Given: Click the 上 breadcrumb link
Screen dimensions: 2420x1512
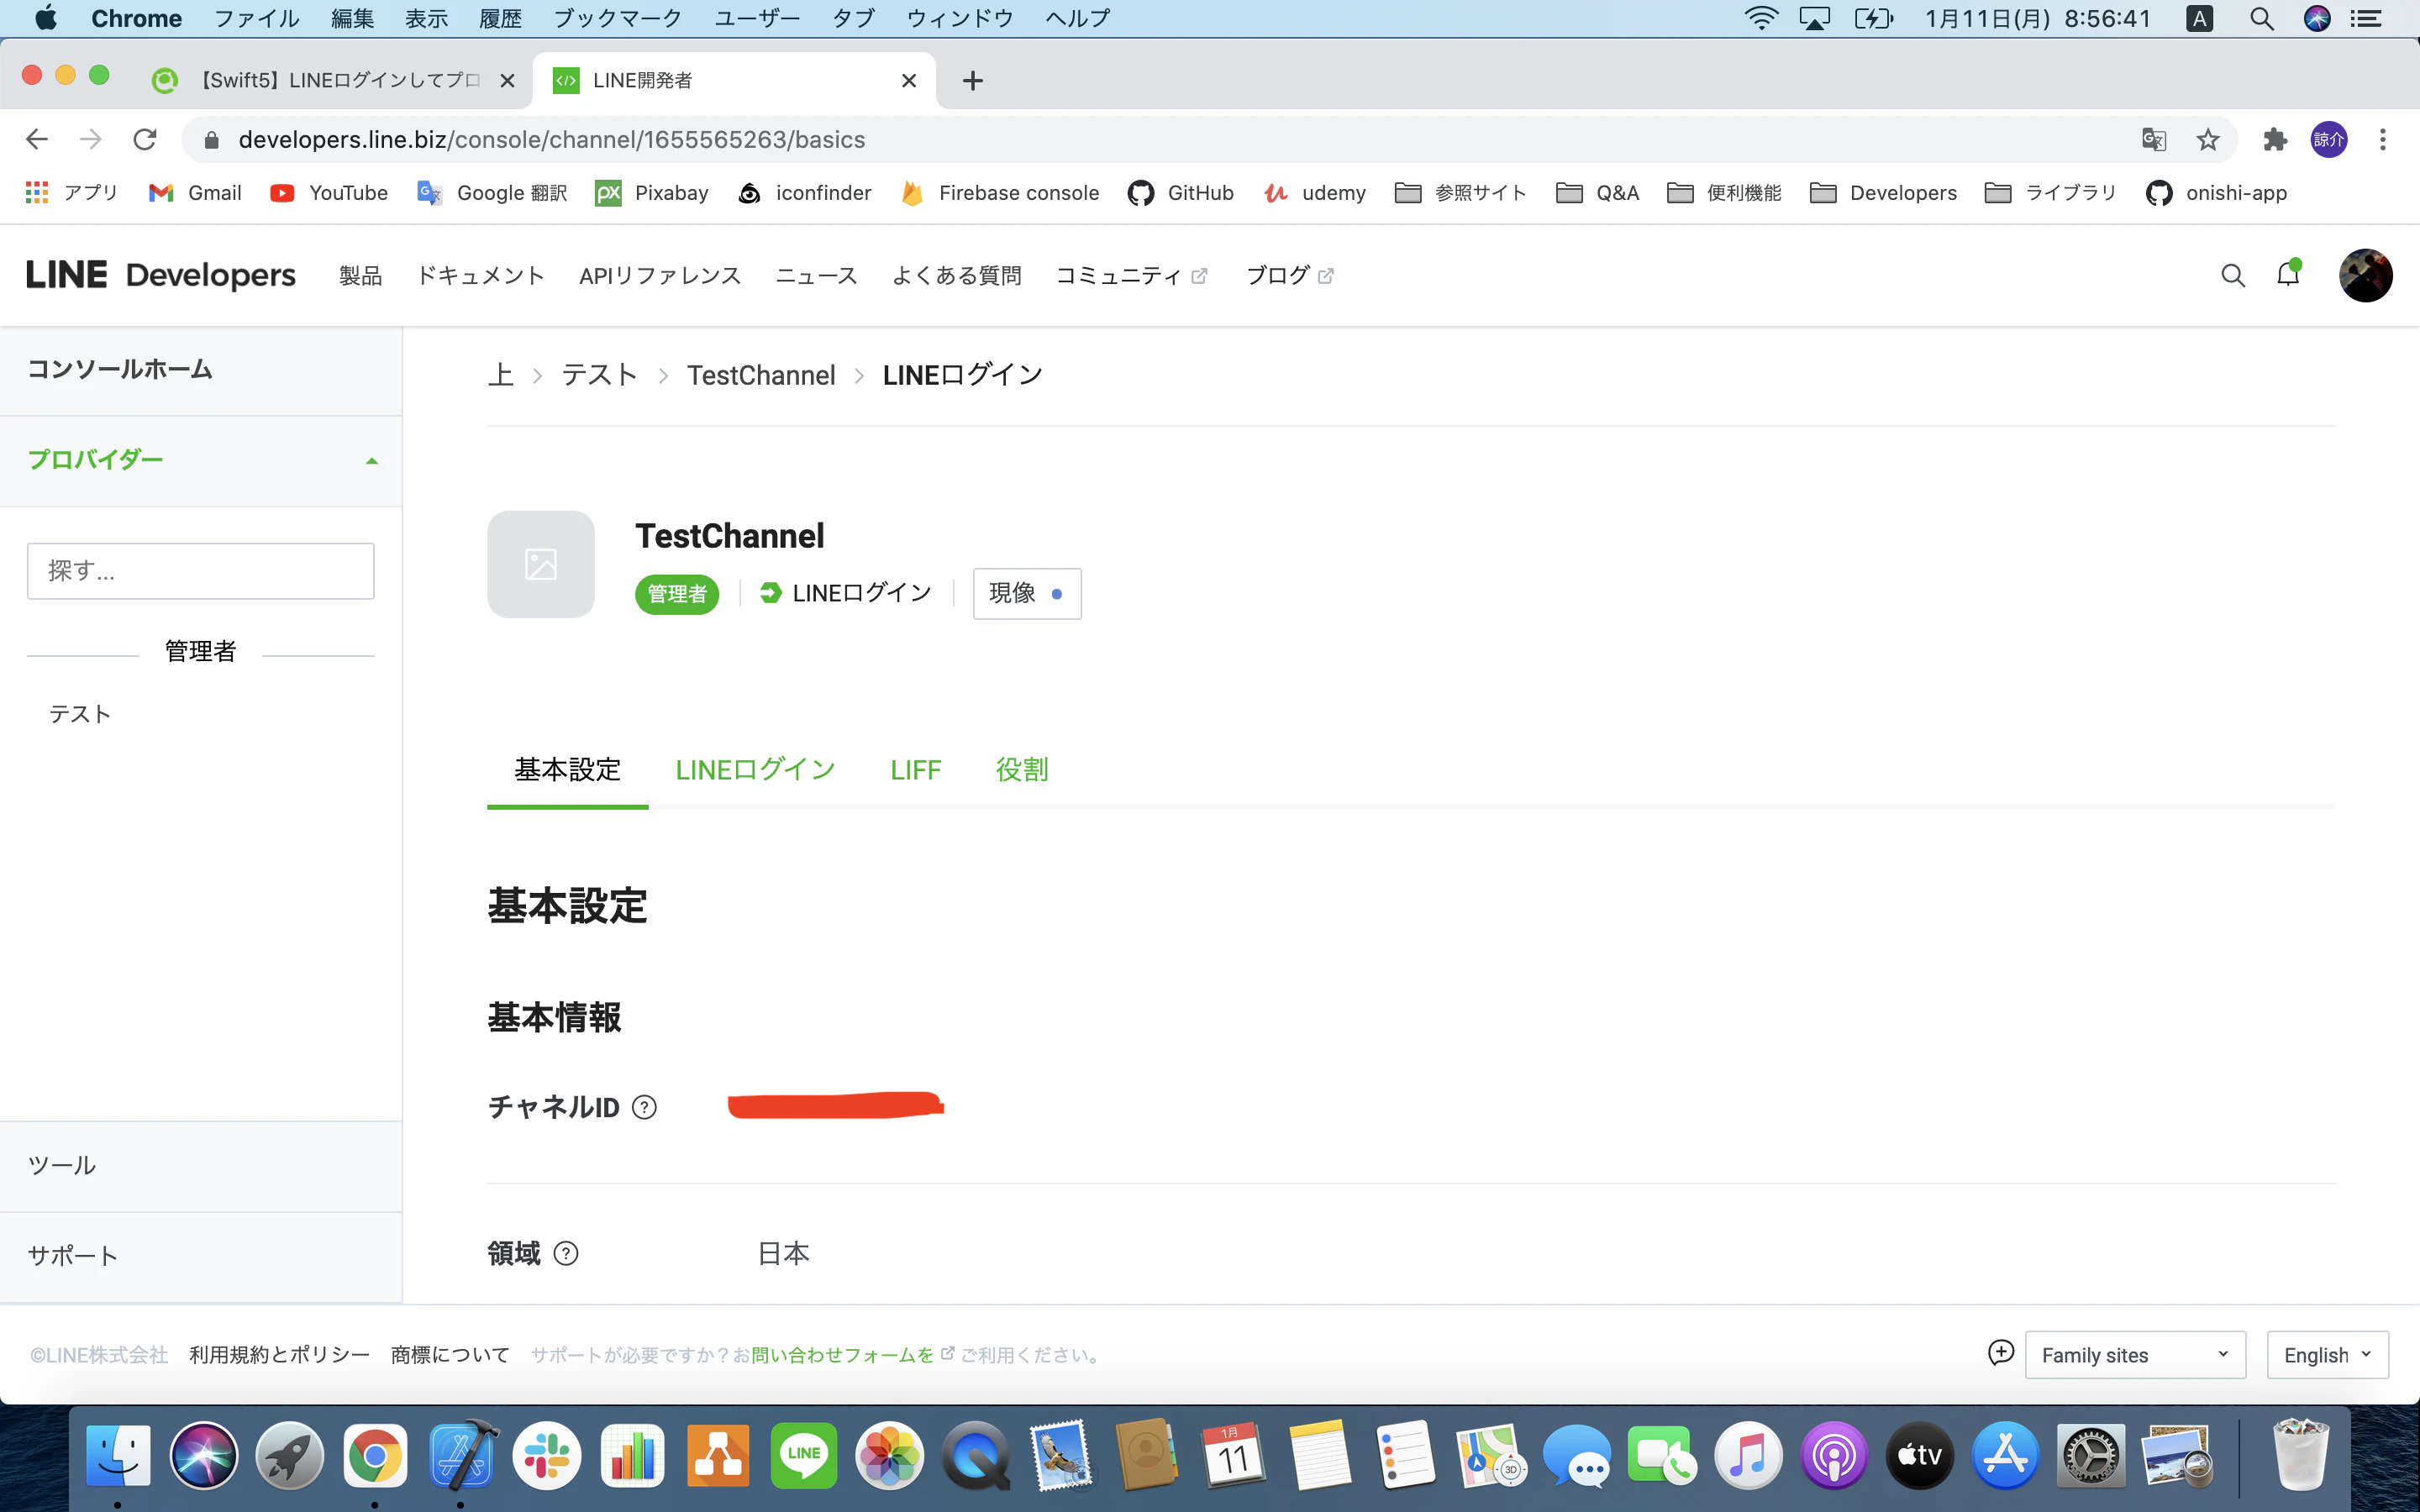Looking at the screenshot, I should (x=501, y=375).
